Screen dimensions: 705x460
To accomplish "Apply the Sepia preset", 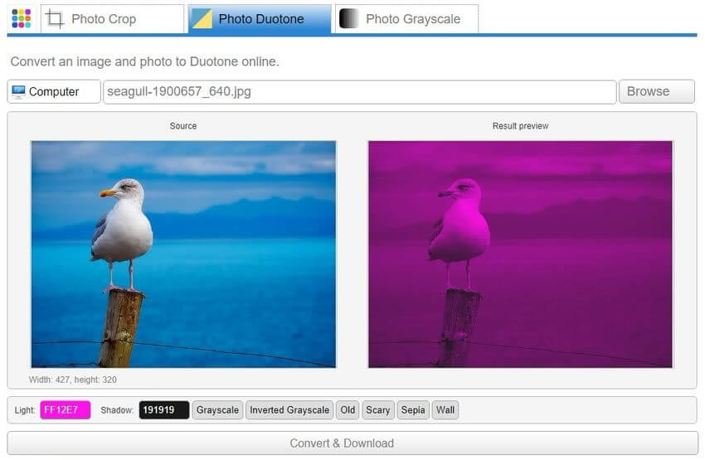I will [x=413, y=410].
